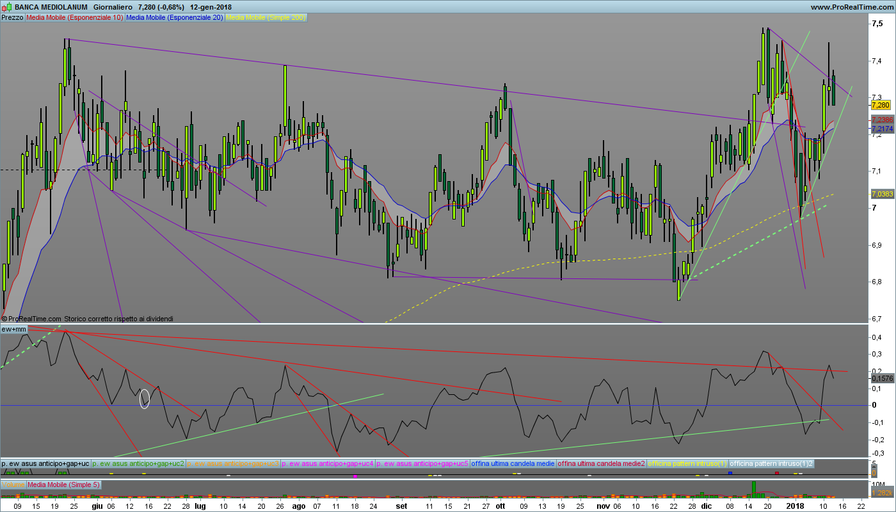Open p. ew asus anticipo+gap+uc4 label
Viewport: 896px width, 512px height.
click(328, 463)
